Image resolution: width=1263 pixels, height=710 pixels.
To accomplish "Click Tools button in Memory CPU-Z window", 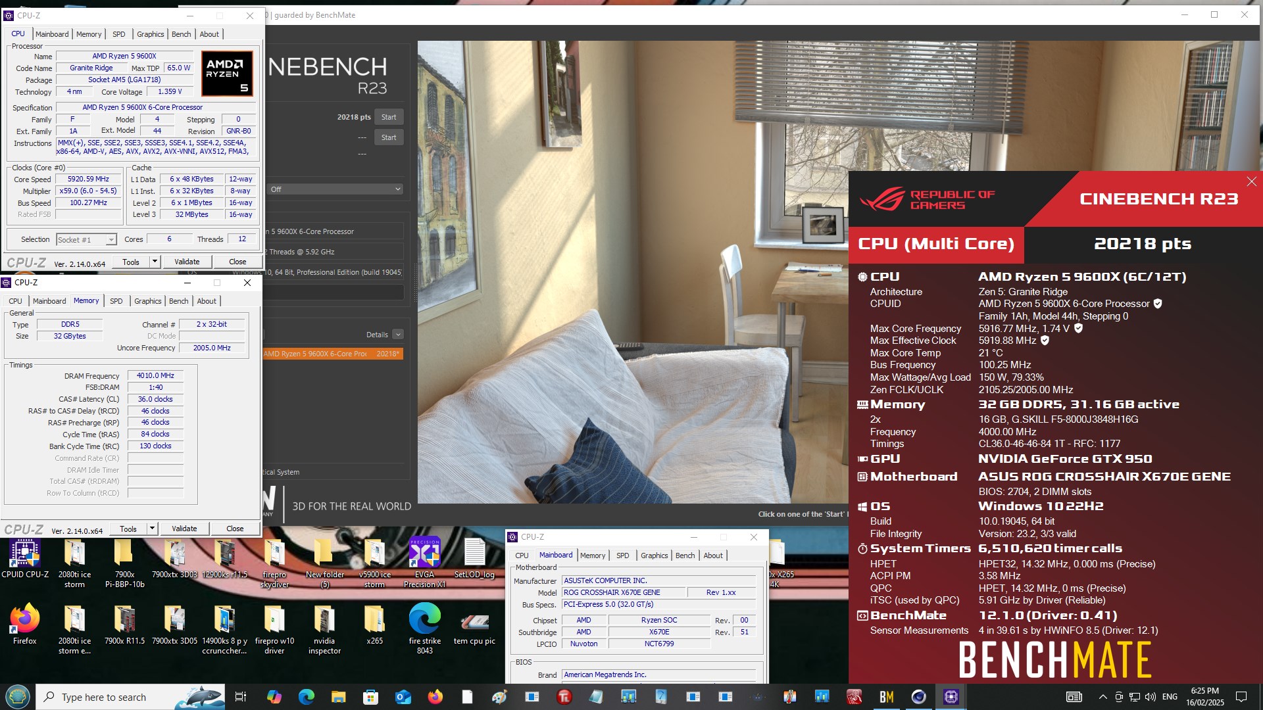I will click(128, 529).
